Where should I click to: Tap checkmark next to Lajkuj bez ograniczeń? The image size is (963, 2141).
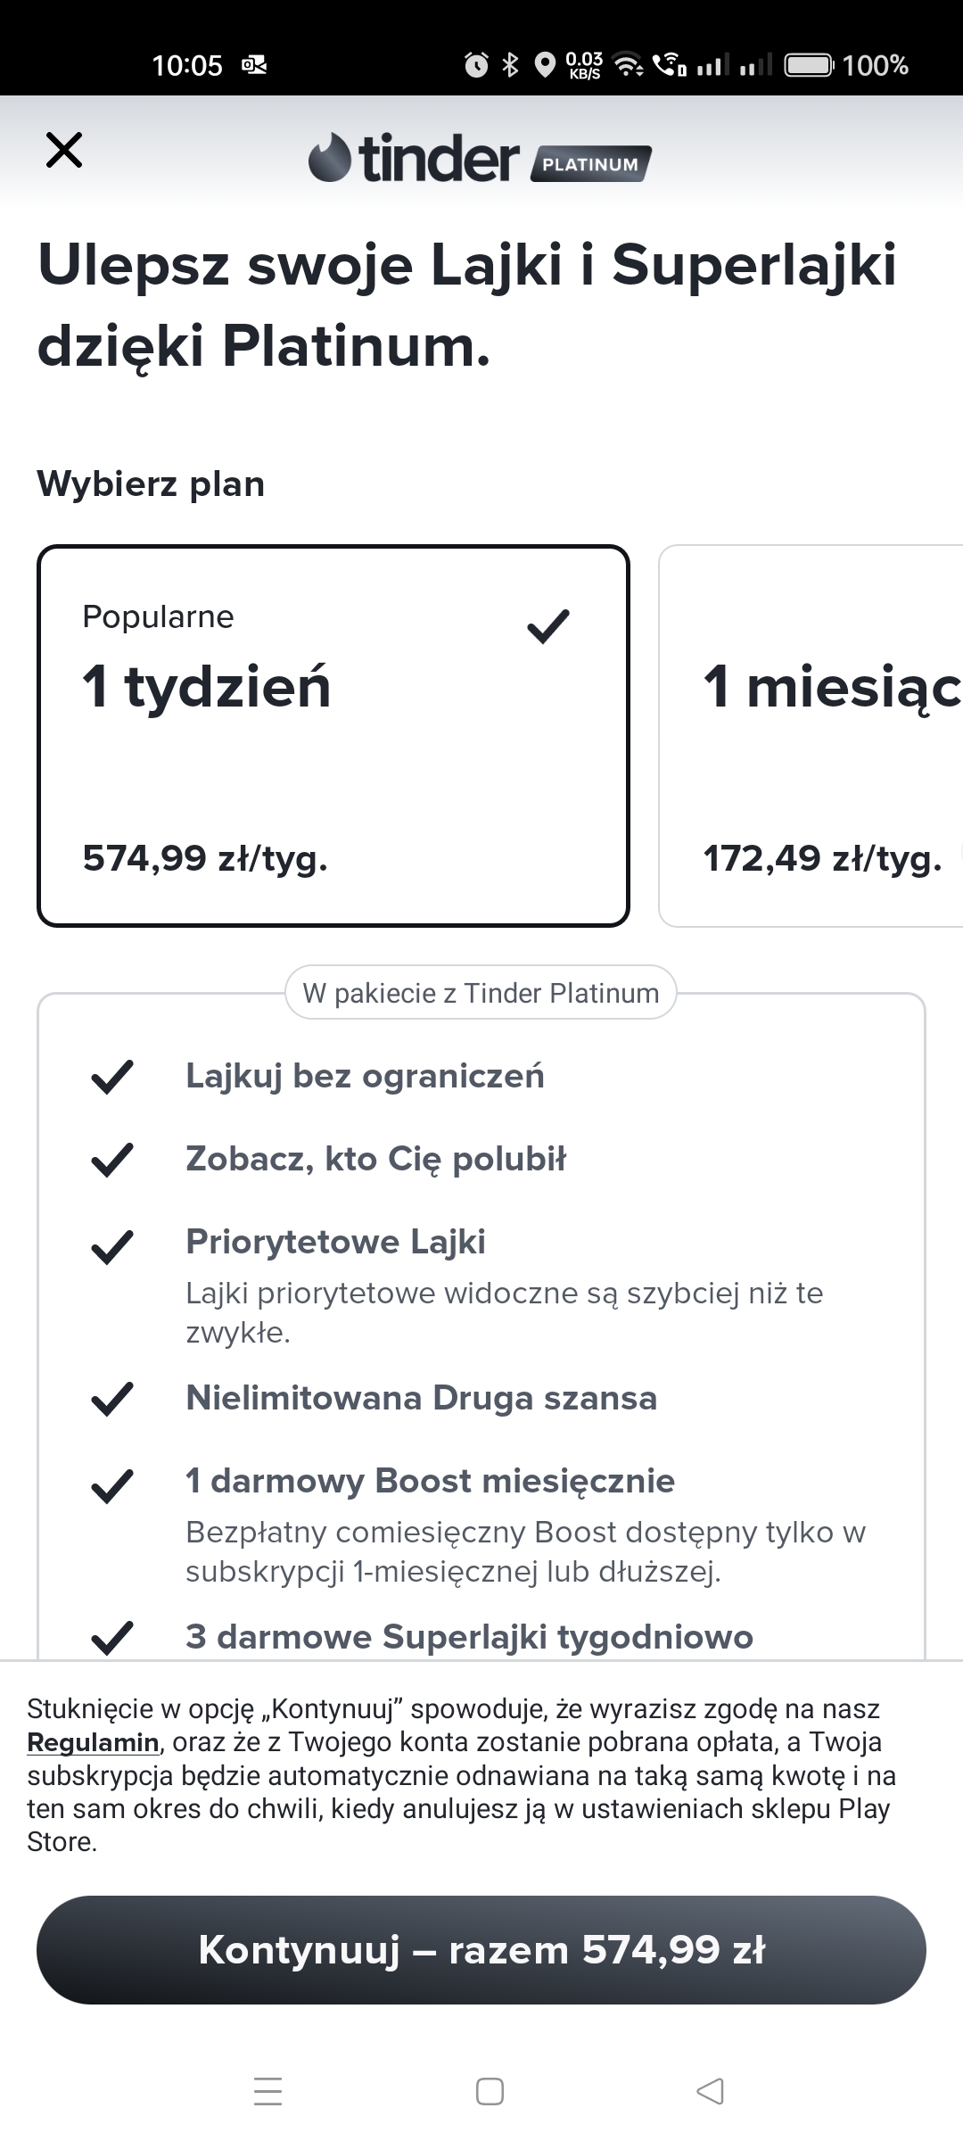click(112, 1077)
